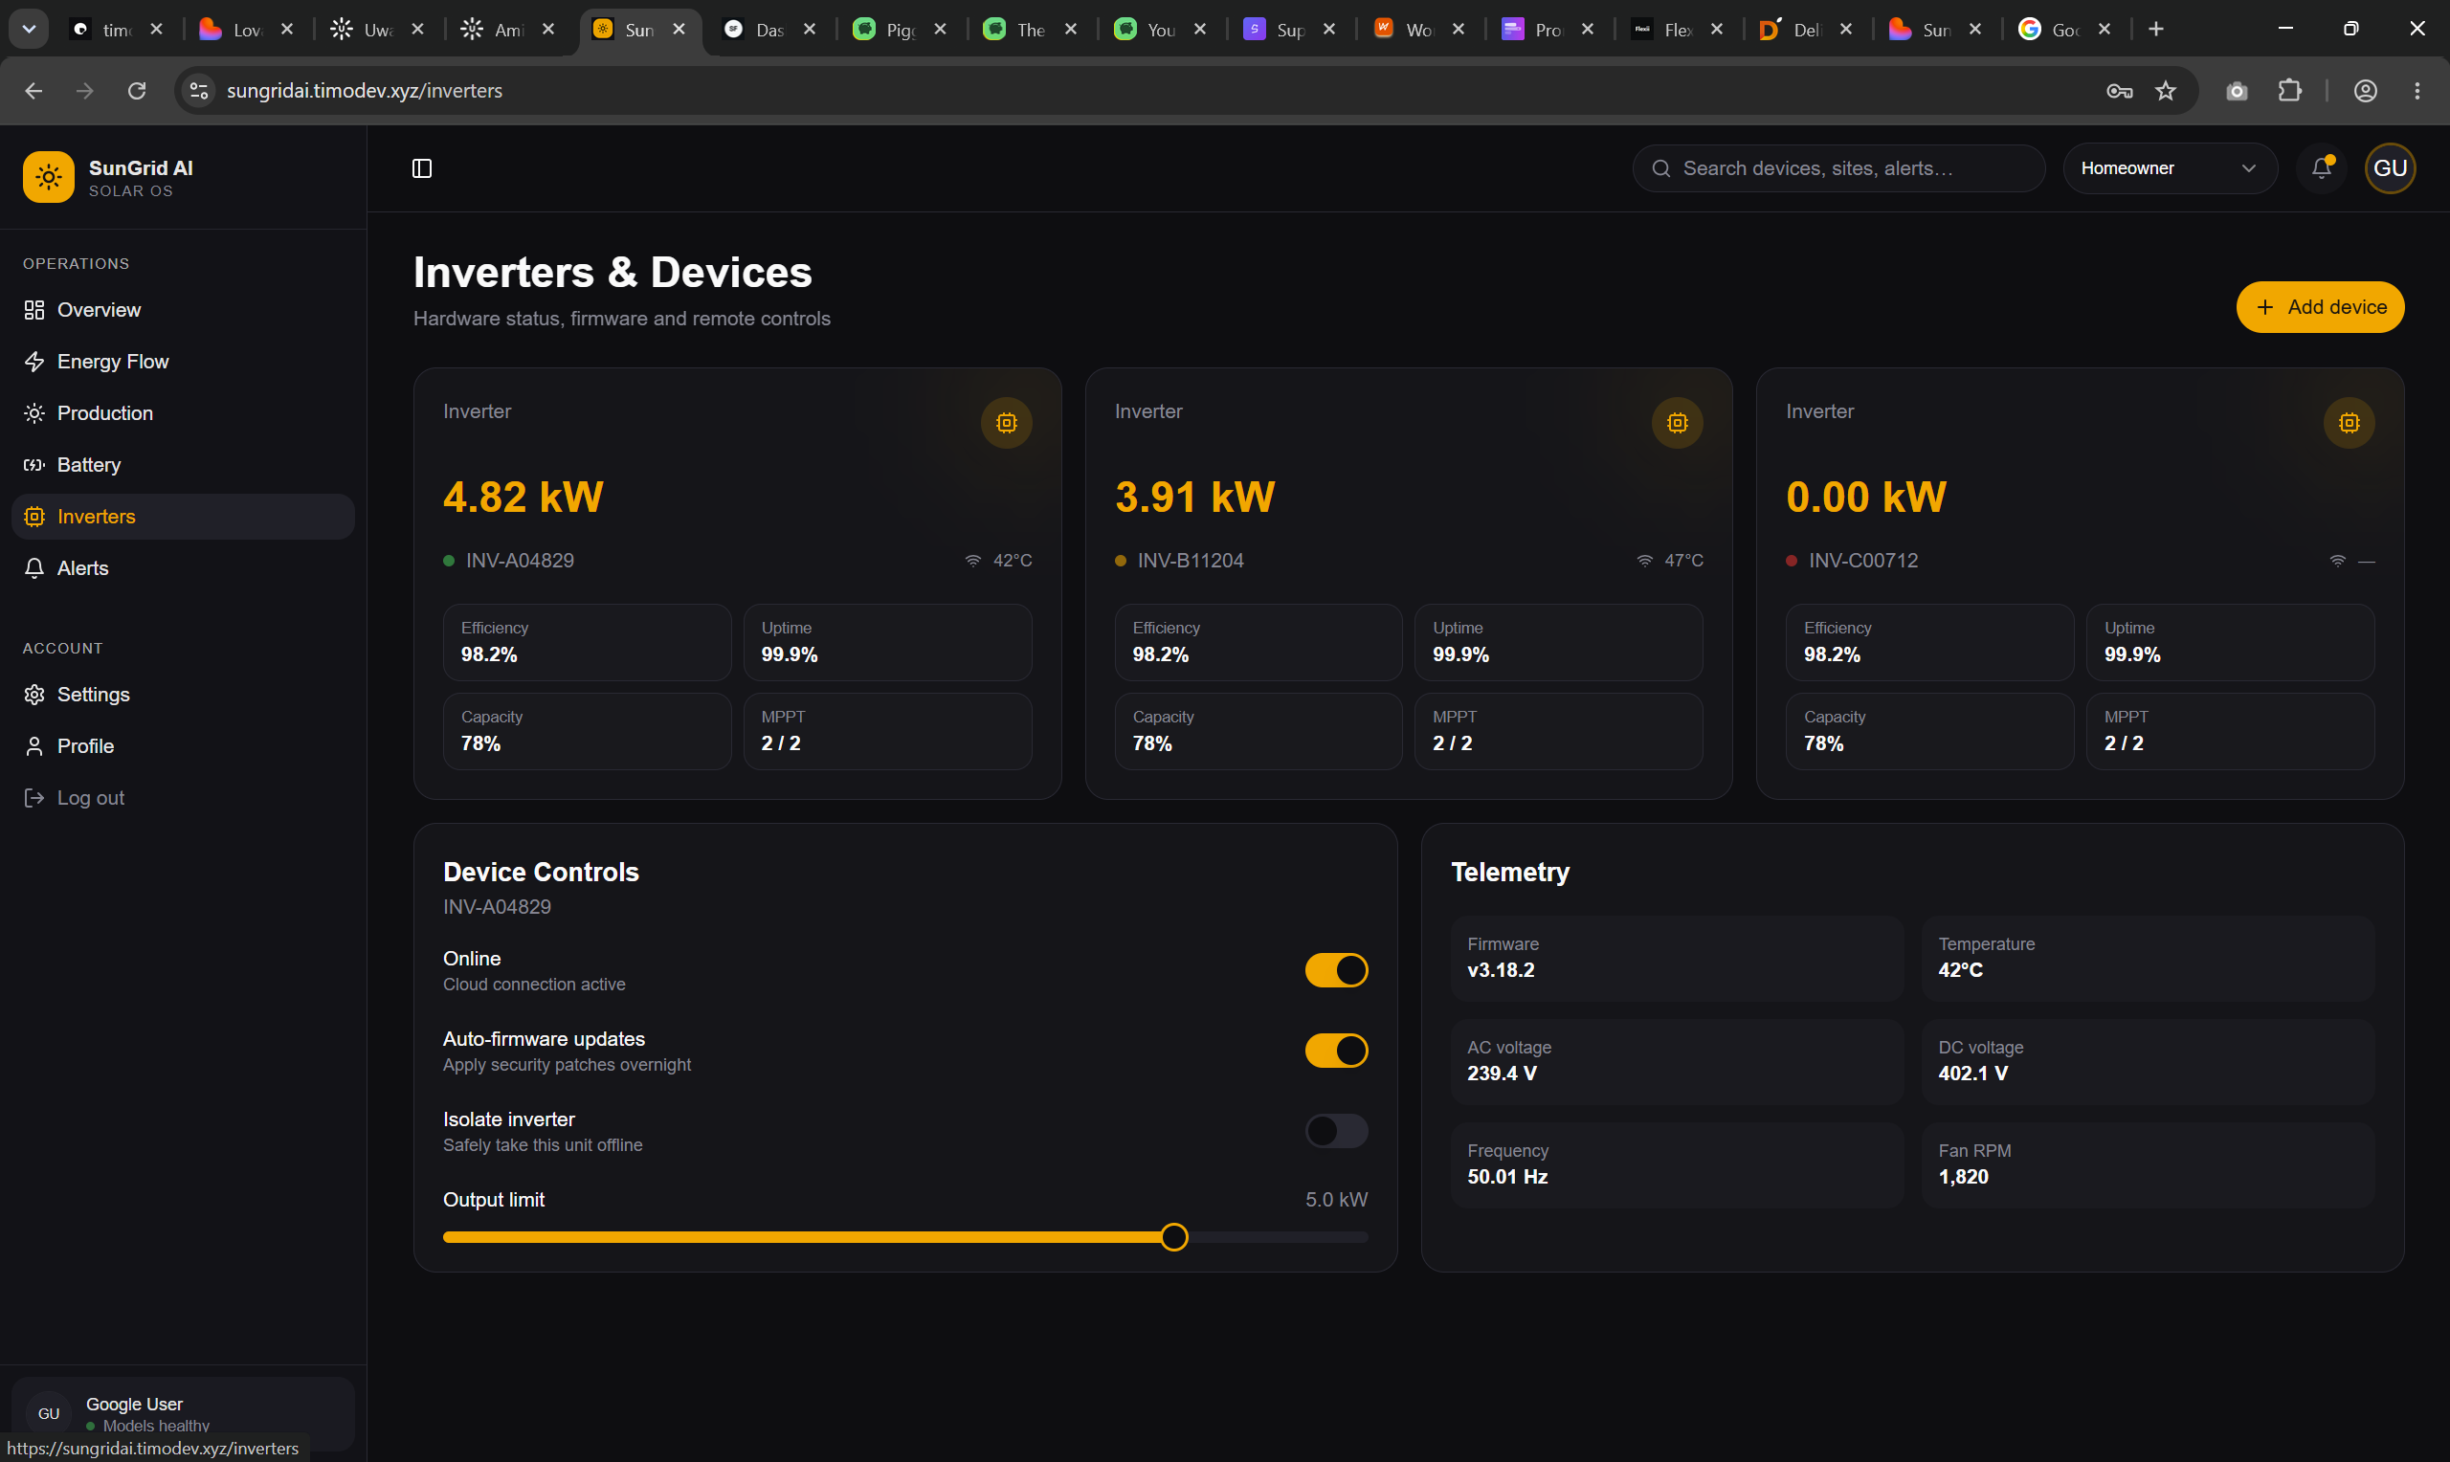The image size is (2450, 1462).
Task: Select Inverters in the sidebar
Action: point(182,517)
